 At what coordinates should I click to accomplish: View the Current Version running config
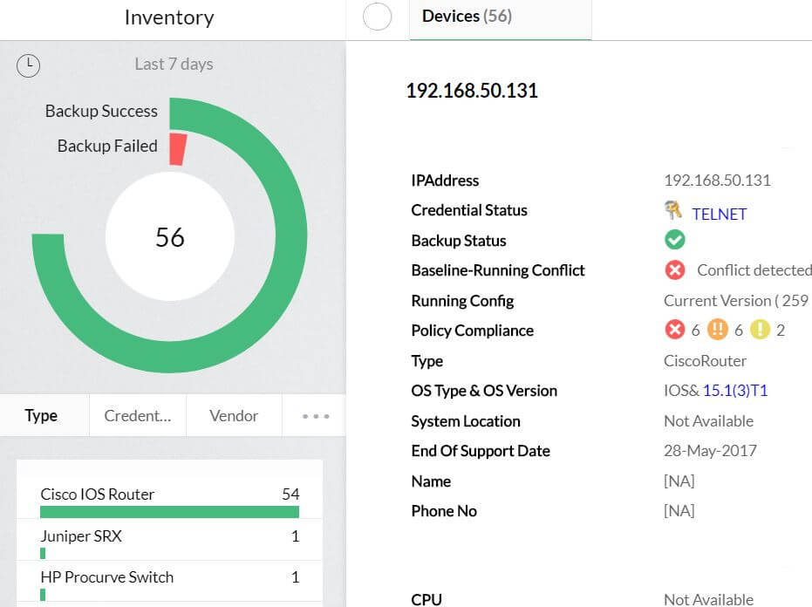pos(735,300)
